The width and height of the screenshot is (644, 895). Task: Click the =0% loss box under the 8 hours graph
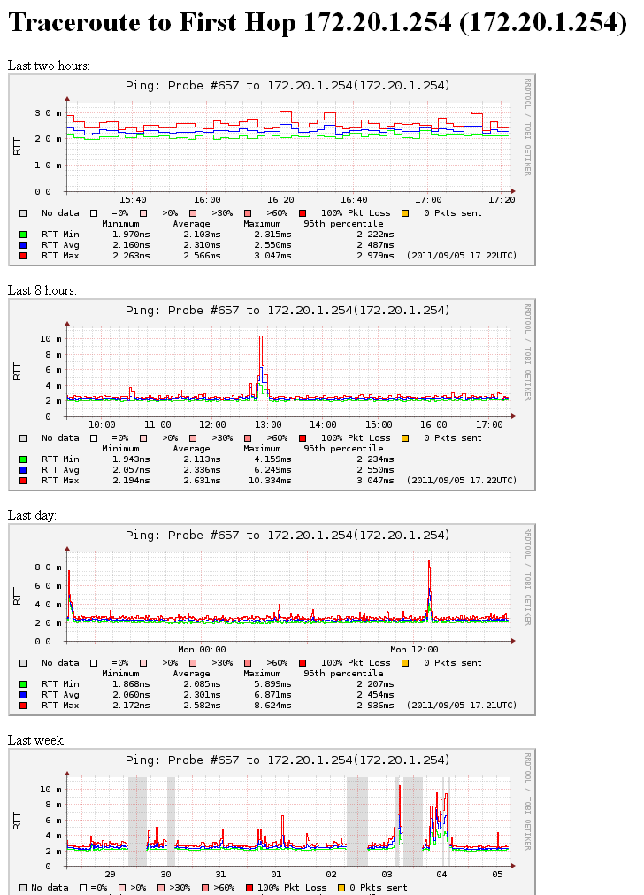pos(94,438)
